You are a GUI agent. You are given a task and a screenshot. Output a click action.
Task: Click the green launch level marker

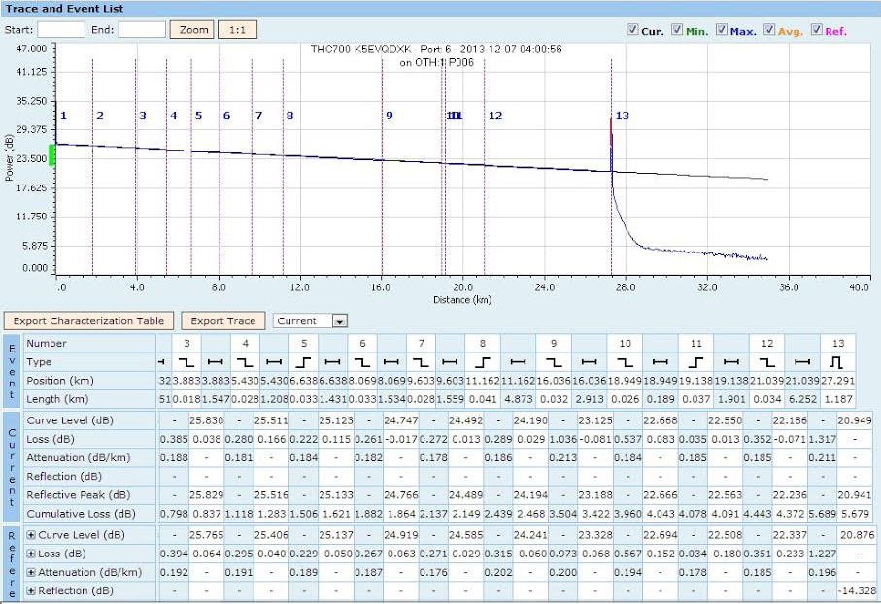51,155
